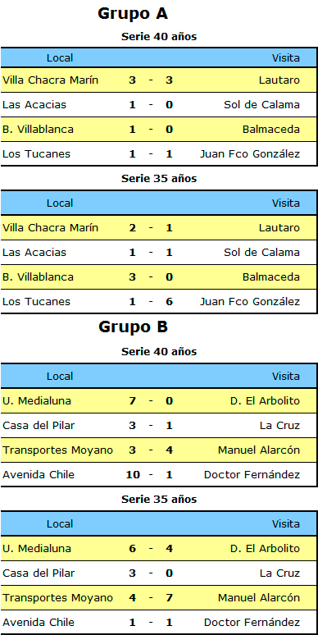Screen dimensions: 318x635
Task: Click the Grupo B heading
Action: (133, 327)
